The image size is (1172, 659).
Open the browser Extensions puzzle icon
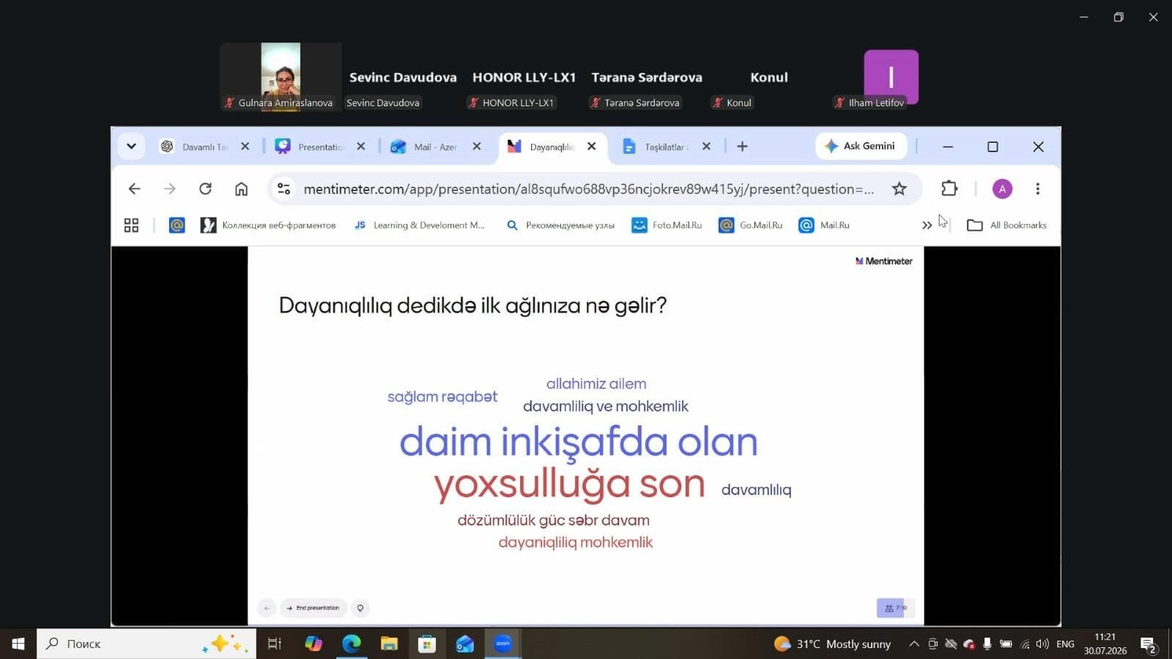pyautogui.click(x=949, y=189)
